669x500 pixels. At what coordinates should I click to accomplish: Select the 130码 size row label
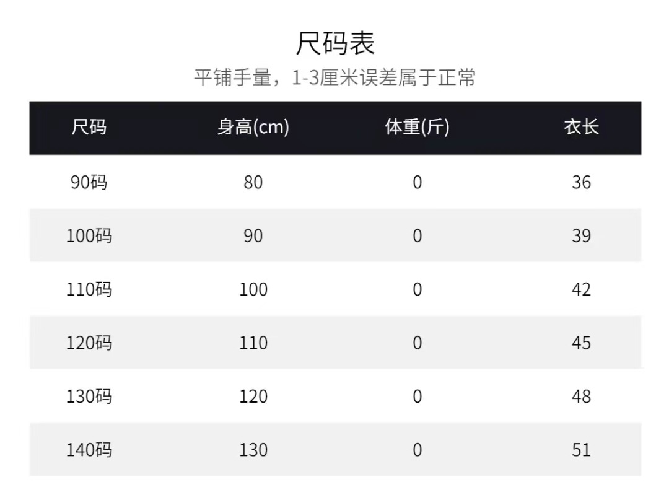pos(89,397)
